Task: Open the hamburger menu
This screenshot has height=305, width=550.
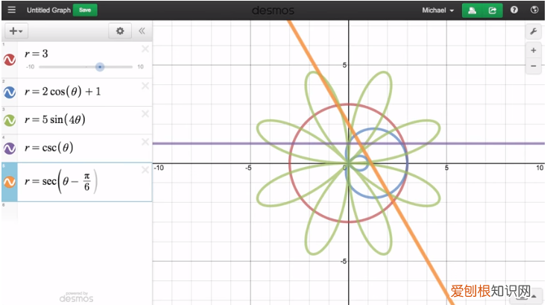Action: 11,10
